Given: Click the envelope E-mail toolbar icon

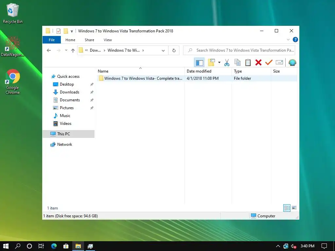Looking at the screenshot, I should (x=279, y=62).
